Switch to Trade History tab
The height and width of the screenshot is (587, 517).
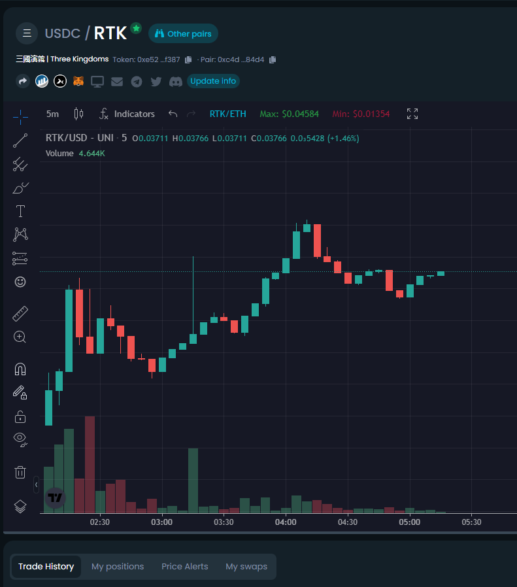tap(46, 567)
